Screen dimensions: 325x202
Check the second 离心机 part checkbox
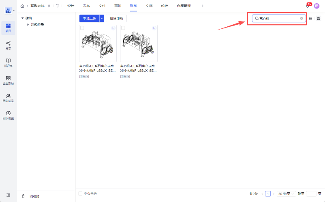coord(123,28)
